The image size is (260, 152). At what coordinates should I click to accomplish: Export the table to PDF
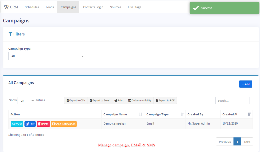pyautogui.click(x=165, y=100)
